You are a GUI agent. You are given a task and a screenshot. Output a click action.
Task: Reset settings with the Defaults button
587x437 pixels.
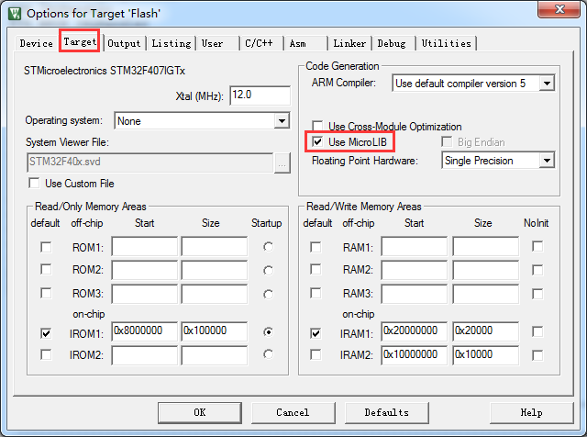387,412
